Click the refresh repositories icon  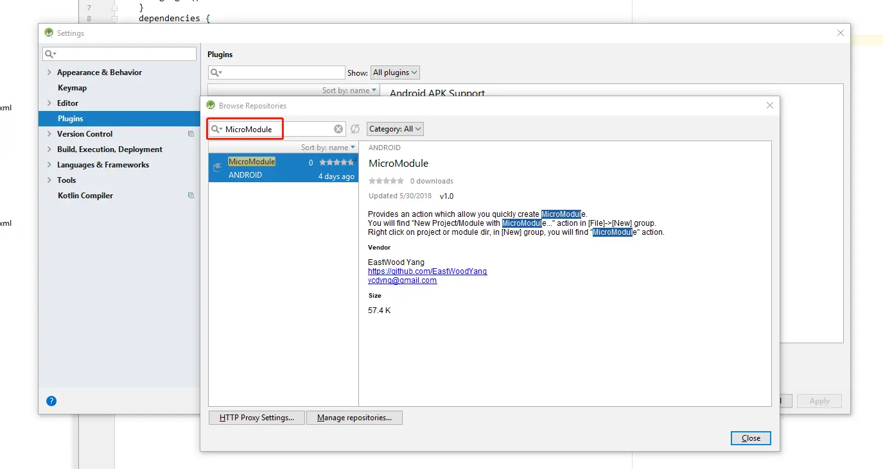coord(355,129)
